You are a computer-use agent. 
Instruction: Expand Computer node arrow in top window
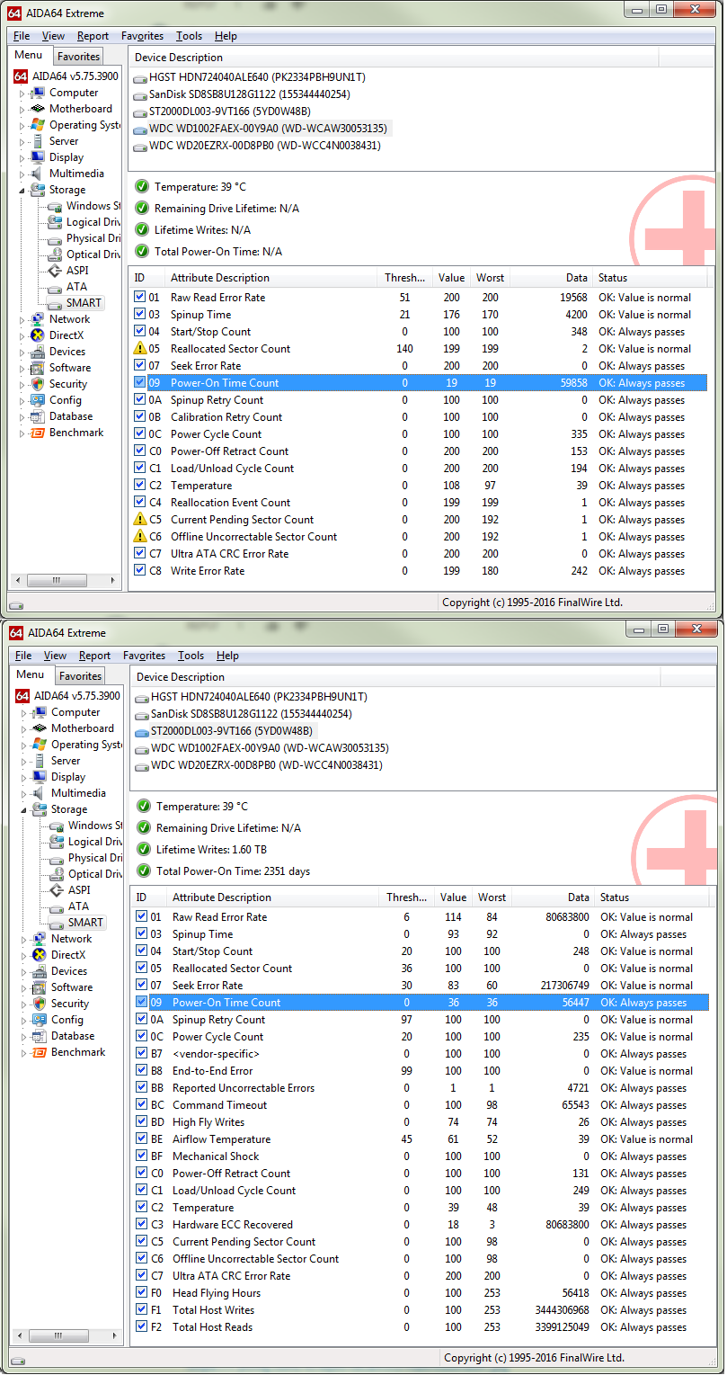[23, 93]
